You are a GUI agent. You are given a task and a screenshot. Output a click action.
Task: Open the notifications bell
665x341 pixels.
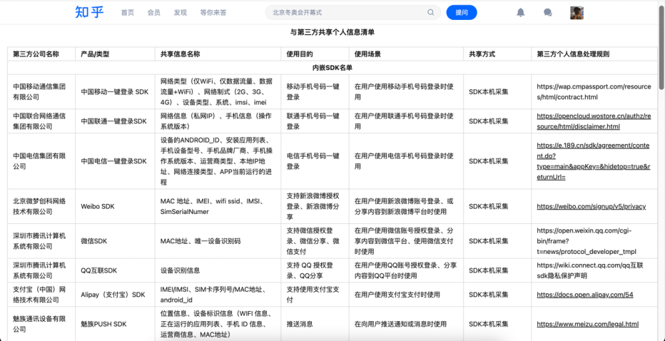(x=521, y=13)
